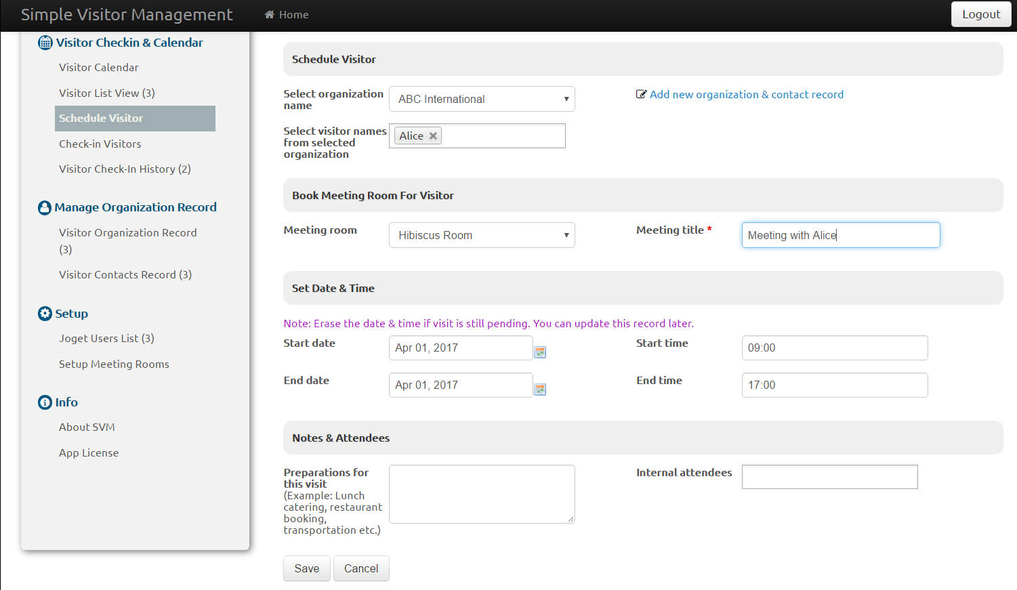The image size is (1017, 590).
Task: Click the Notes & Attendees header
Action: (643, 438)
